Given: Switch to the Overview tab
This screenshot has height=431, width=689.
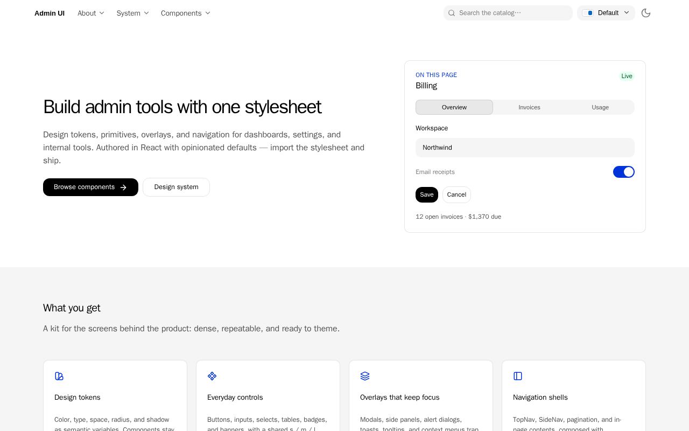Looking at the screenshot, I should (x=454, y=107).
